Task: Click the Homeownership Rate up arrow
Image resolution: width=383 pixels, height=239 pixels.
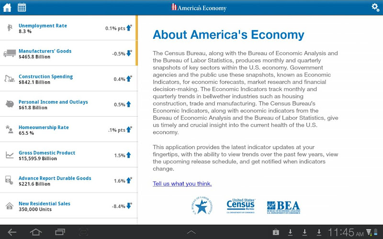Action: [x=129, y=130]
